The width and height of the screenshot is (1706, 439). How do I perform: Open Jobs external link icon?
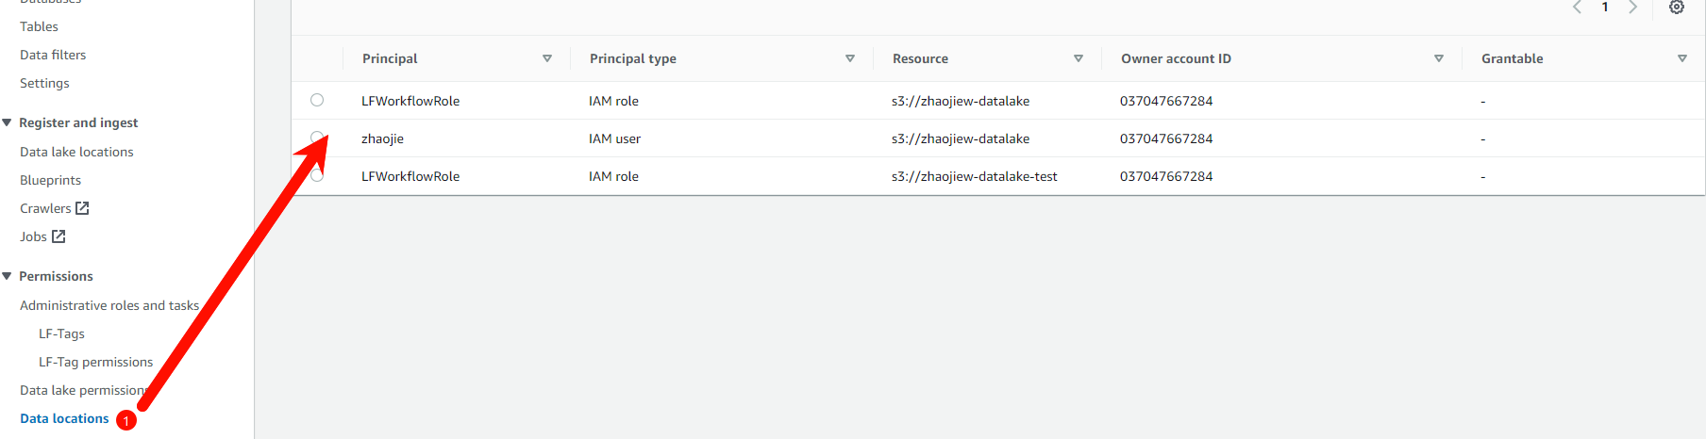59,236
